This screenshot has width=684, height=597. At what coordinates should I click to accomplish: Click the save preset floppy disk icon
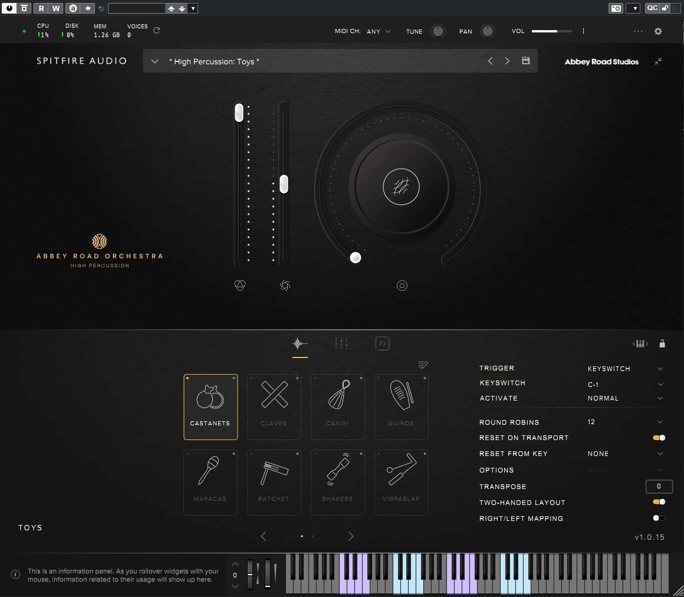coord(526,61)
